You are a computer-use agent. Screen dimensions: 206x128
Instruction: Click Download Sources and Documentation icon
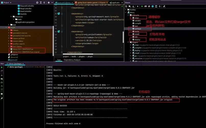click(x=133, y=6)
